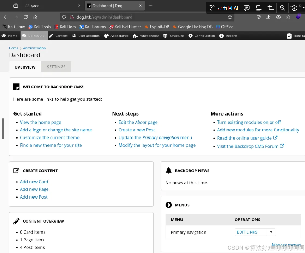
Task: Click Customize the current theme link
Action: pos(50,137)
